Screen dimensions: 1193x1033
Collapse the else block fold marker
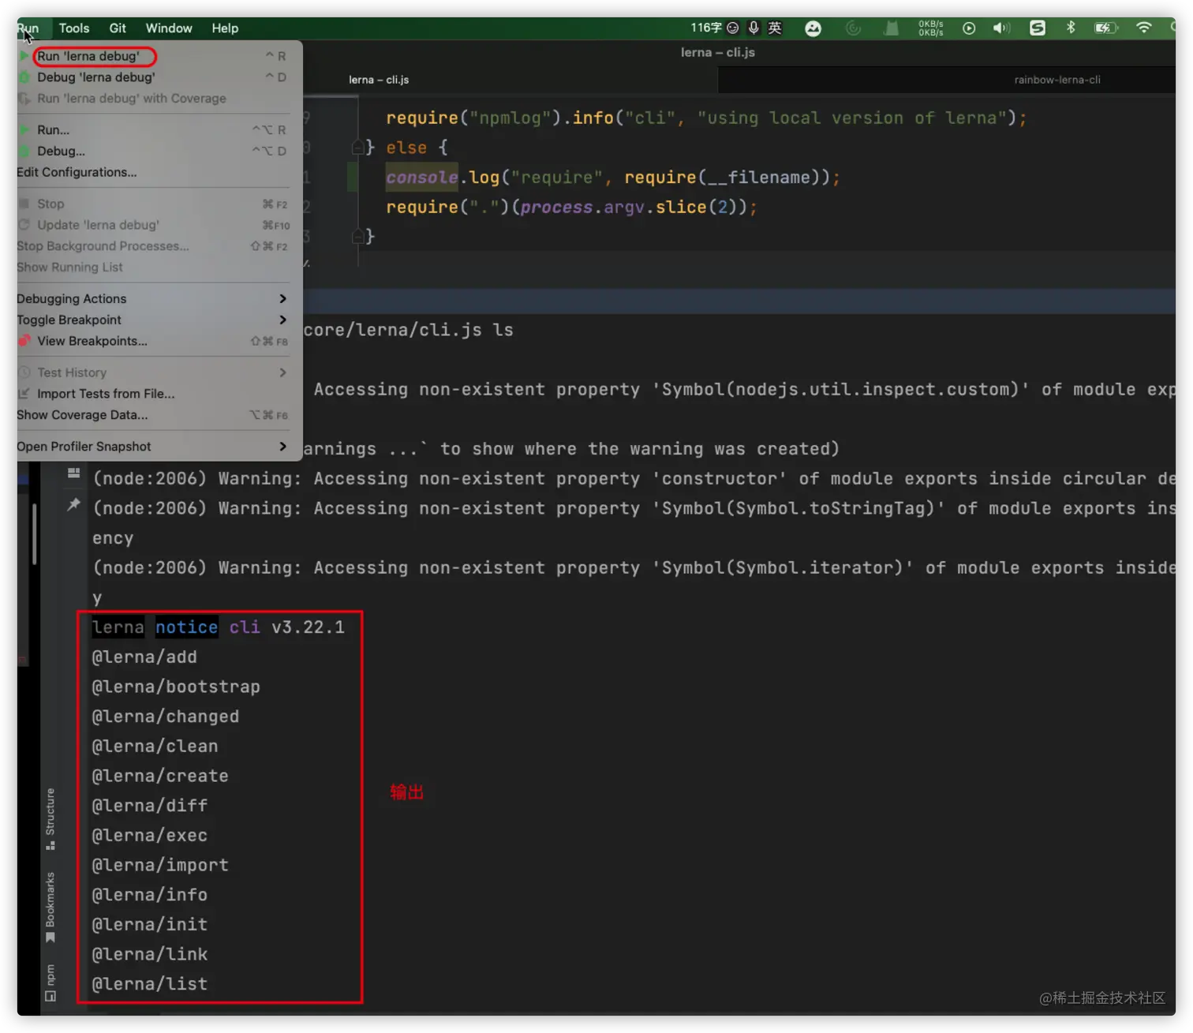pos(357,148)
